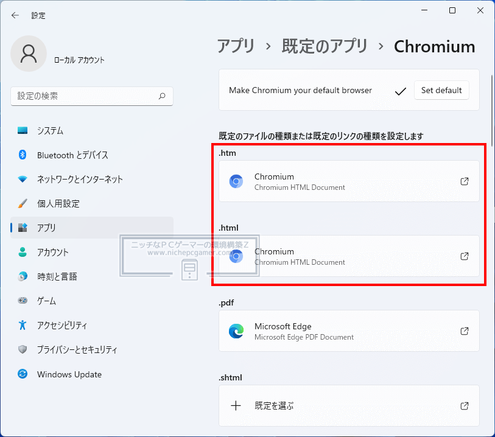Click the 設定の検索 search field
Screen dimensions: 495x437
pos(92,96)
